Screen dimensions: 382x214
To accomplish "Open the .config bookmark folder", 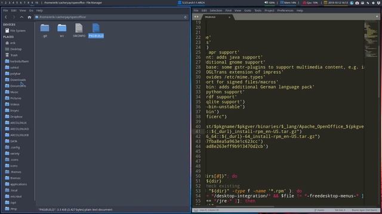I will click(13, 147).
